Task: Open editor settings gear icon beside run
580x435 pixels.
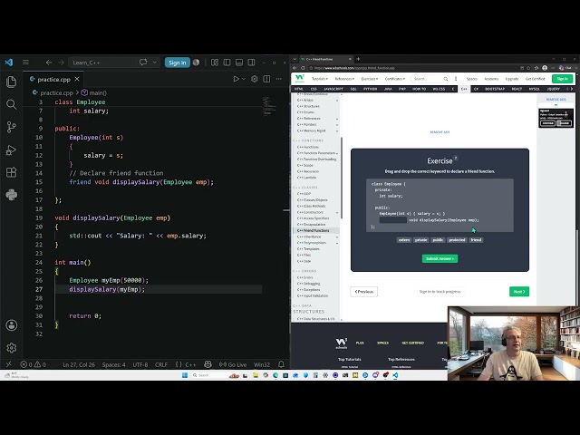Action: (x=254, y=79)
